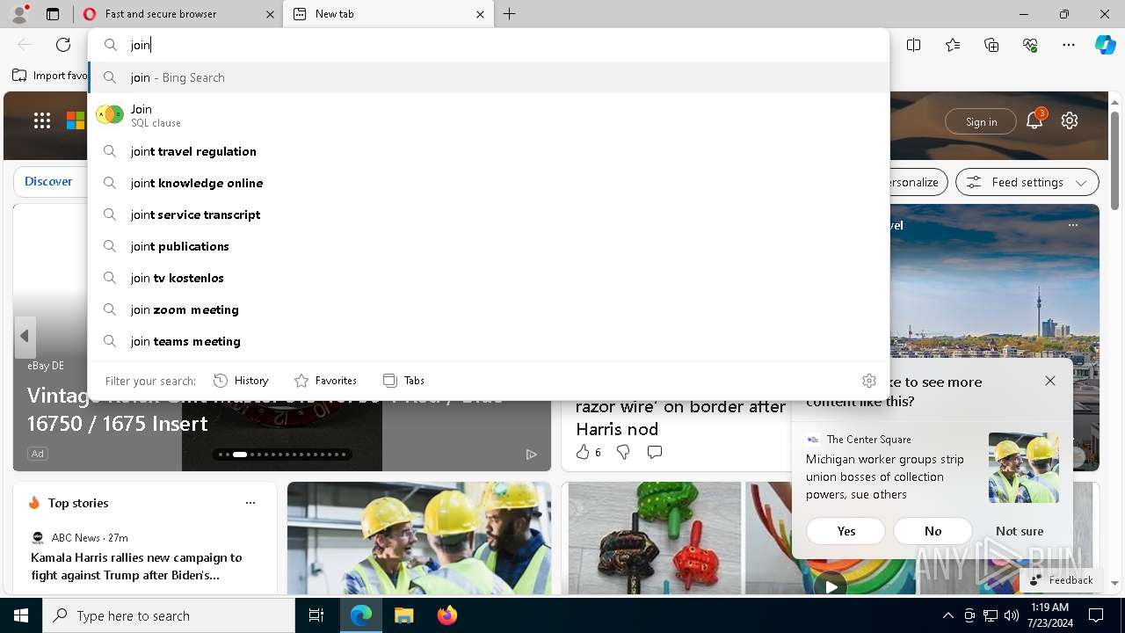Select 'join - Bing Search' suggestion
Image resolution: width=1125 pixels, height=633 pixels.
tap(489, 77)
